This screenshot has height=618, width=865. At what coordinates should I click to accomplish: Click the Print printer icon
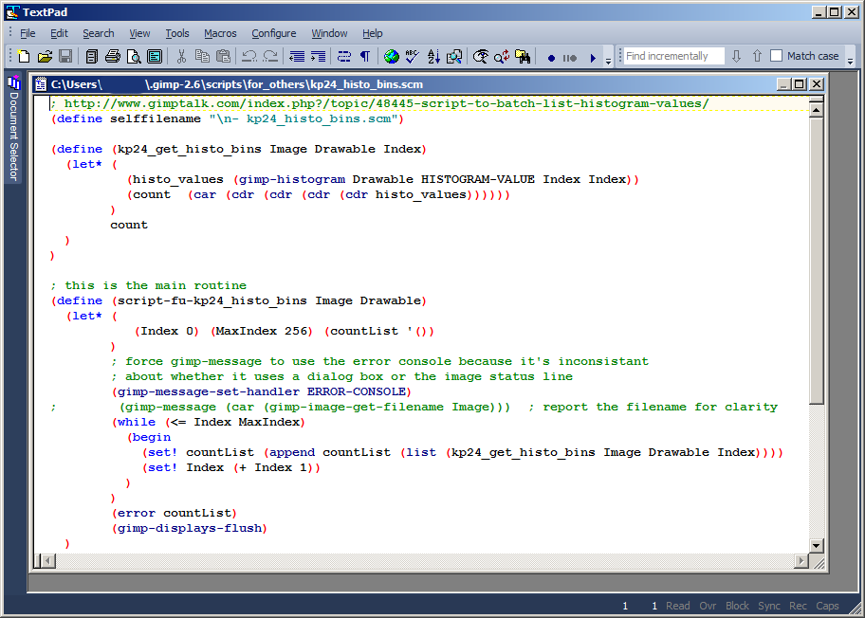(113, 56)
